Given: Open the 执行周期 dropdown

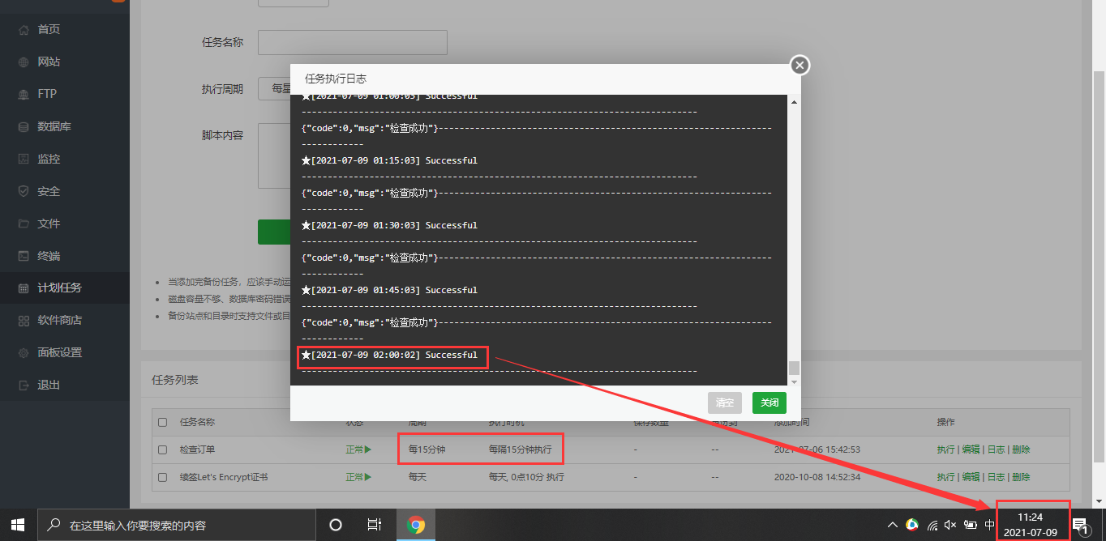Looking at the screenshot, I should pos(274,88).
